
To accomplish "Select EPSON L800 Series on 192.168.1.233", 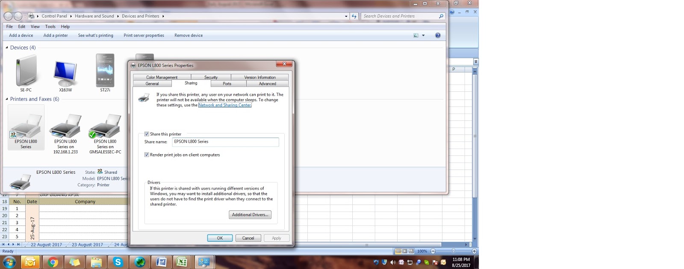I will pyautogui.click(x=65, y=134).
